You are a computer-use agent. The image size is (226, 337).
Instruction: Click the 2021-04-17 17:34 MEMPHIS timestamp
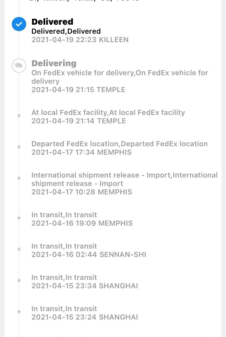[x=81, y=152]
